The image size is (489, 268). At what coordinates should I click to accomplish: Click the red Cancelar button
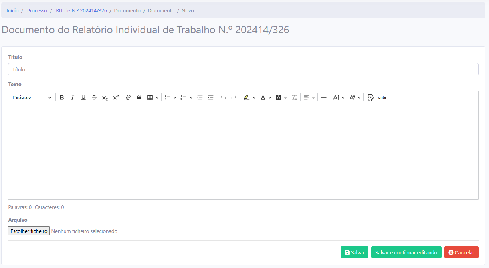[461, 252]
